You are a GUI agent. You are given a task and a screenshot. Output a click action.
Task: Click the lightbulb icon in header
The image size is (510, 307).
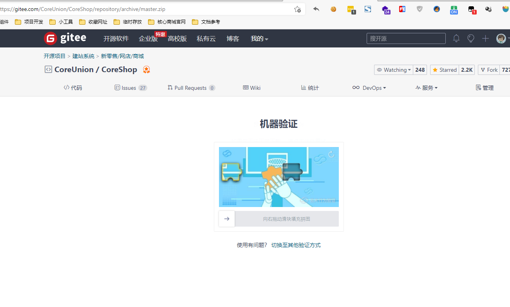point(471,38)
